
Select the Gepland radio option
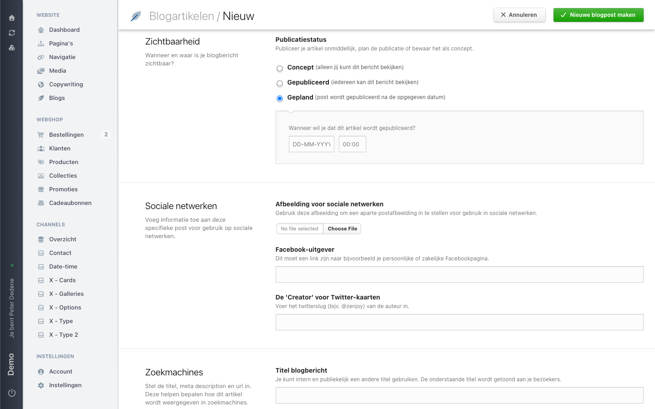point(280,99)
